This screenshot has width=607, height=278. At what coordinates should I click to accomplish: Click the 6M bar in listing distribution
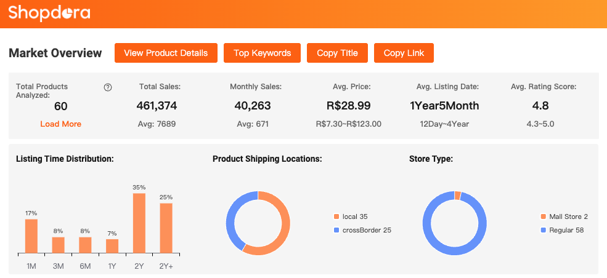(x=85, y=245)
